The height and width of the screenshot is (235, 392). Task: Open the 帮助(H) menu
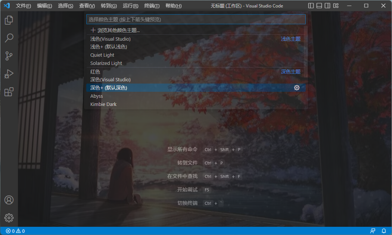pyautogui.click(x=173, y=6)
